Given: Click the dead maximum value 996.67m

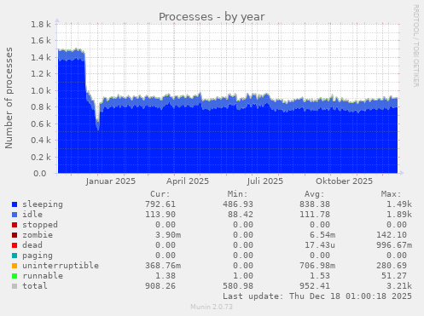Looking at the screenshot, I should [394, 245].
